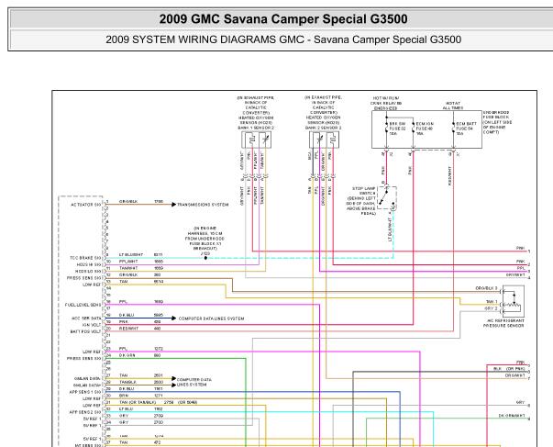553x447 pixels.
Task: Click the "TAN (OR TAN/BLK)" wire label on pin 31
Action: pyautogui.click(x=138, y=402)
